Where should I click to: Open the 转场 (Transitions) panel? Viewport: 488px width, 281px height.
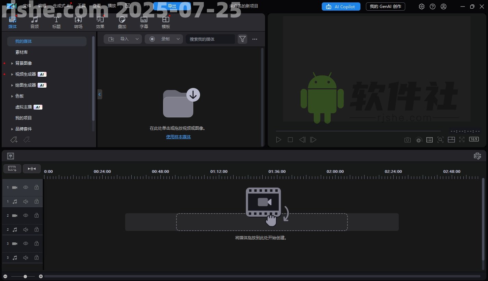pyautogui.click(x=78, y=22)
